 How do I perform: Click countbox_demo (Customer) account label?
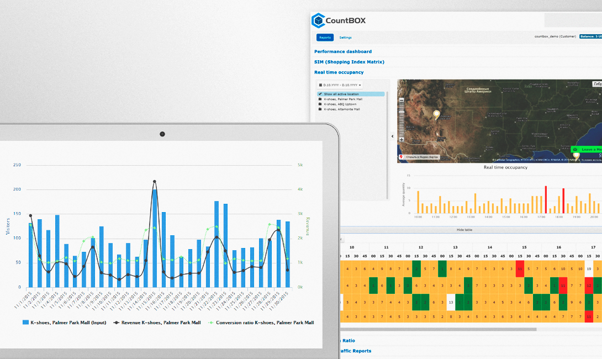pos(555,36)
